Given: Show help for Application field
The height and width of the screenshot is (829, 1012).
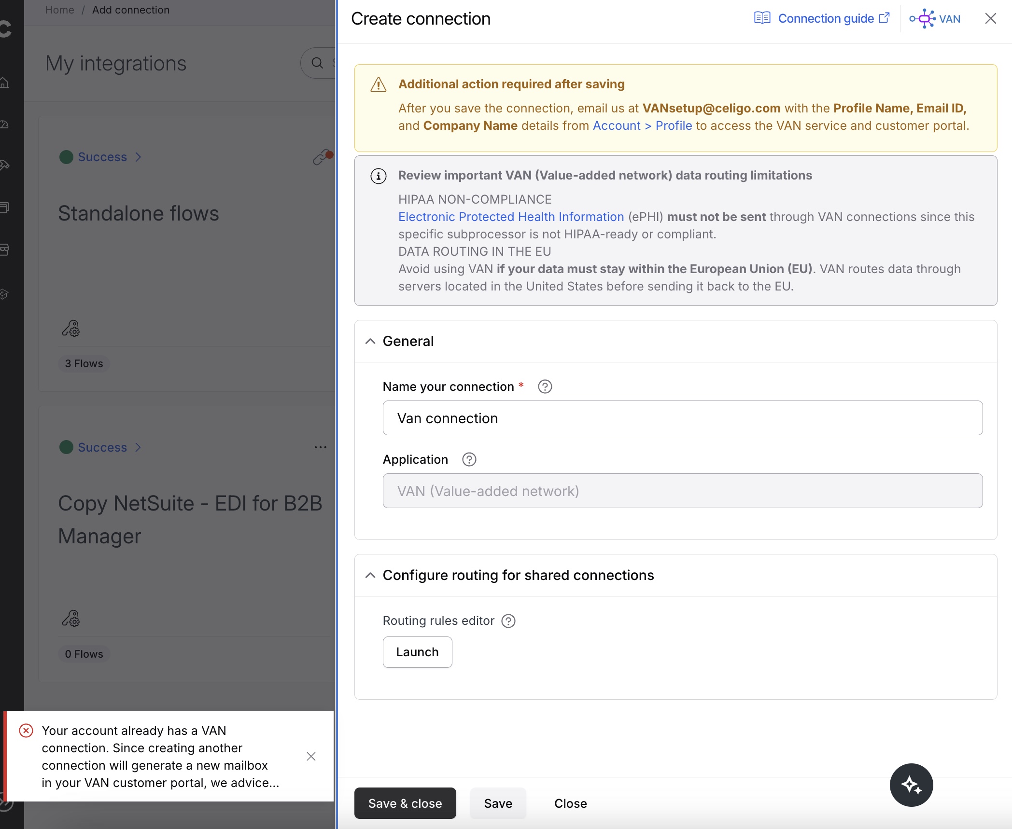Looking at the screenshot, I should tap(469, 459).
